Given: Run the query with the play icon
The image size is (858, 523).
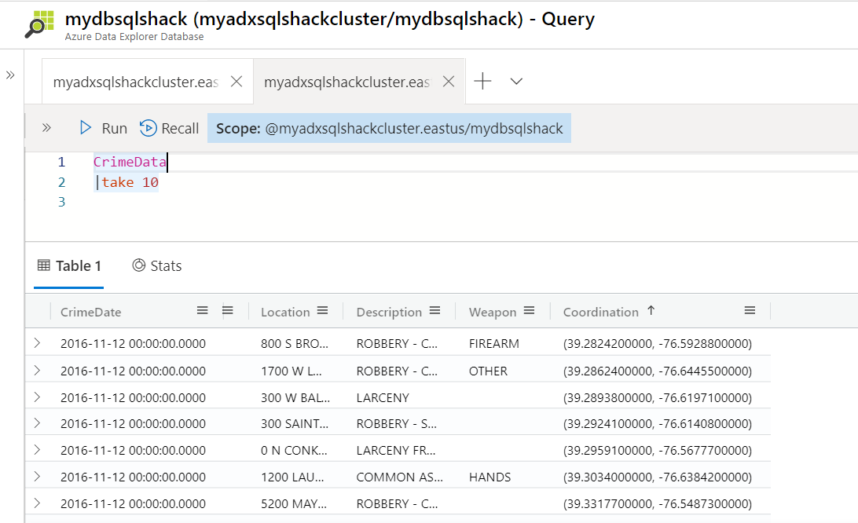Looking at the screenshot, I should (86, 128).
